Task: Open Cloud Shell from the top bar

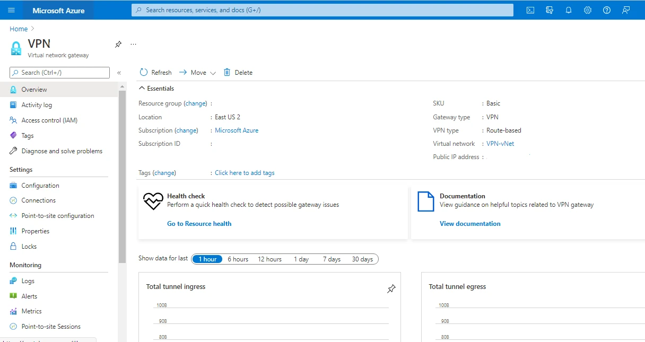Action: pos(530,10)
